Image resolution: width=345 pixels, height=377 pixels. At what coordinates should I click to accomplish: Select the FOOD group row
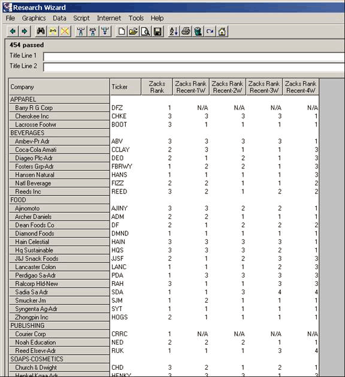tap(59, 200)
